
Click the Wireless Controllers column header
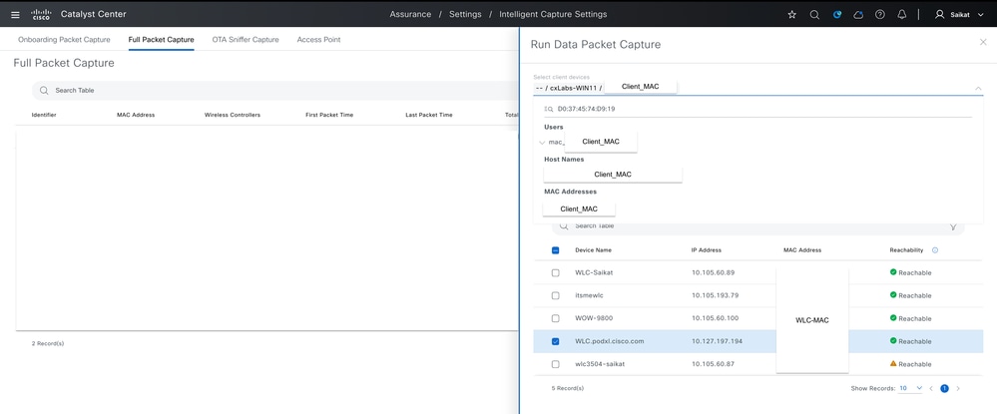[x=233, y=115]
